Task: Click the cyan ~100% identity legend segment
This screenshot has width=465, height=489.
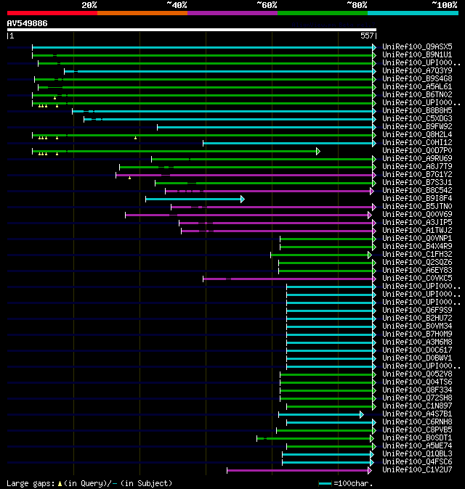Action: (413, 13)
